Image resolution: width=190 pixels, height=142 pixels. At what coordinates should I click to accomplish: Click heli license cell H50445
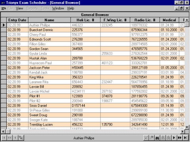pos(85,68)
